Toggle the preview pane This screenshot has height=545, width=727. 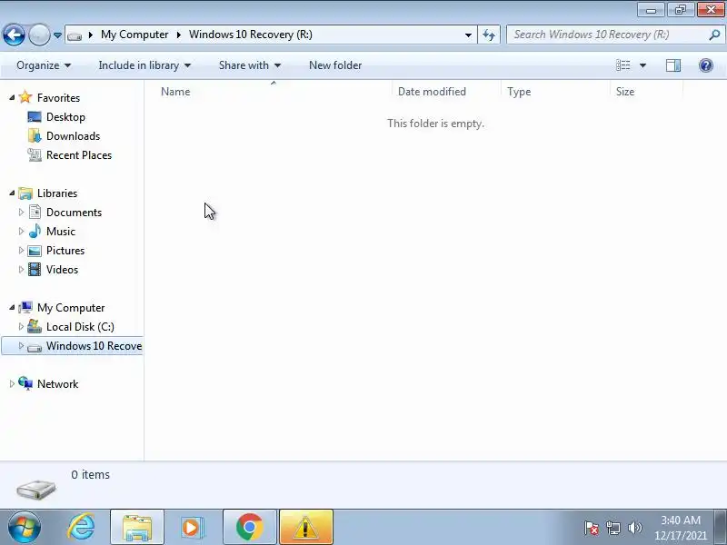pos(673,65)
